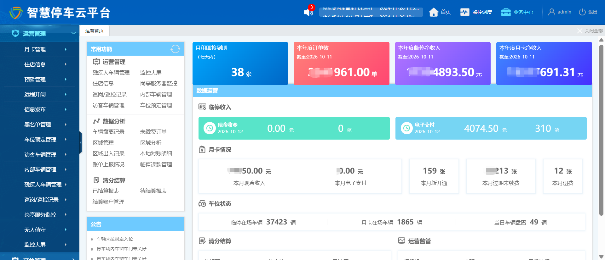Select the 运营首页 tab
Screen dimensions: 605x260
coord(94,31)
